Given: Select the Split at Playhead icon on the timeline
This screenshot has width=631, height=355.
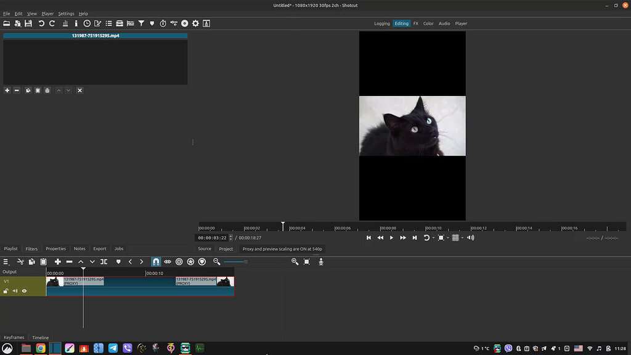Looking at the screenshot, I should 104,261.
